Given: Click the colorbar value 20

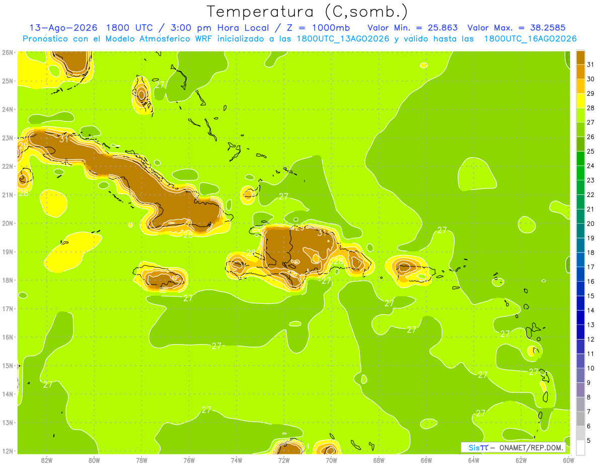Looking at the screenshot, I should [x=591, y=224].
